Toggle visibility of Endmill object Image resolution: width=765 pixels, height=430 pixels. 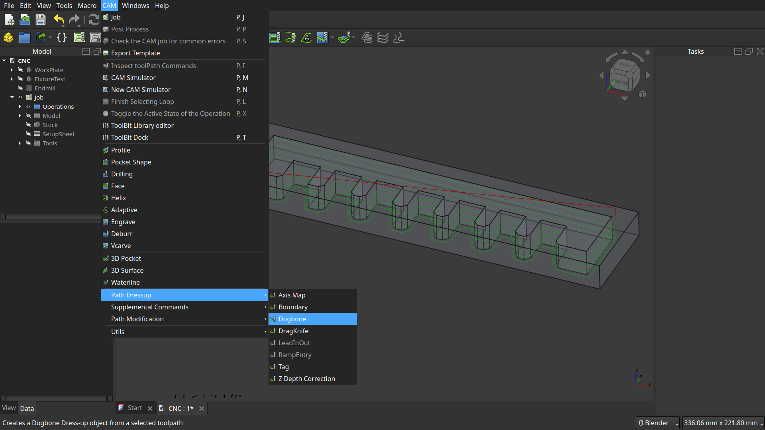20,88
